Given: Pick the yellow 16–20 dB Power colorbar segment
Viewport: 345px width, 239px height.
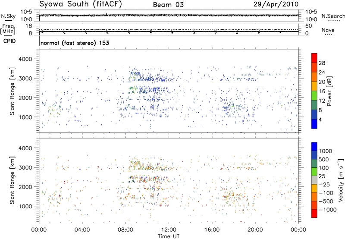Looking at the screenshot, I should coord(314,86).
